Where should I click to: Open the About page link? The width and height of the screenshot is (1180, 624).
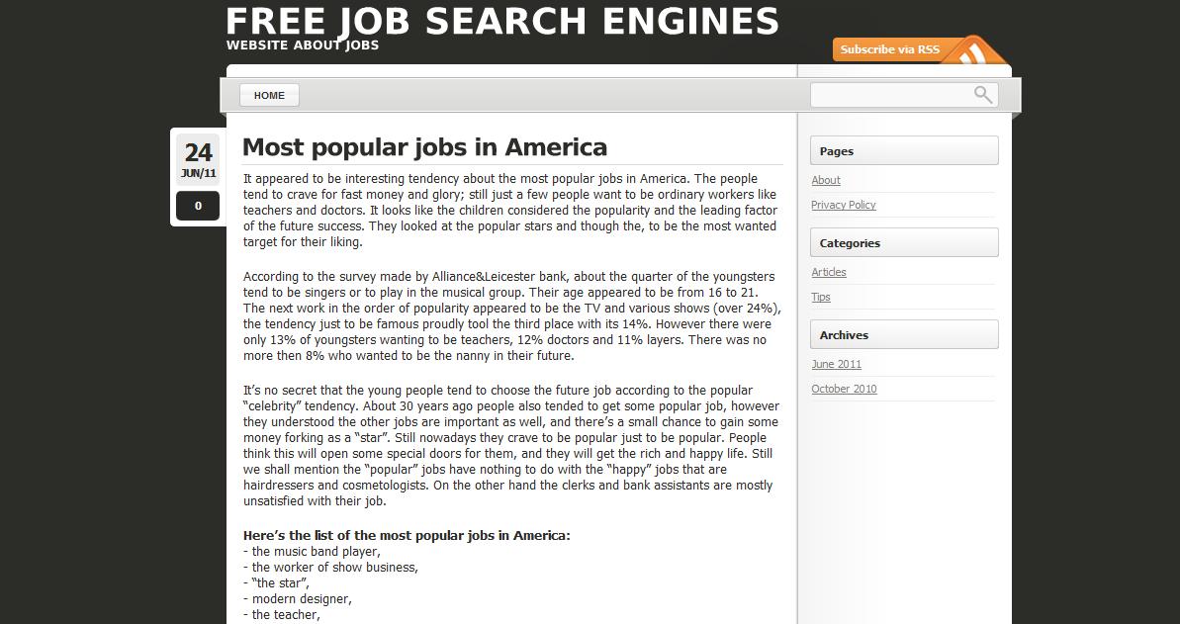(826, 180)
